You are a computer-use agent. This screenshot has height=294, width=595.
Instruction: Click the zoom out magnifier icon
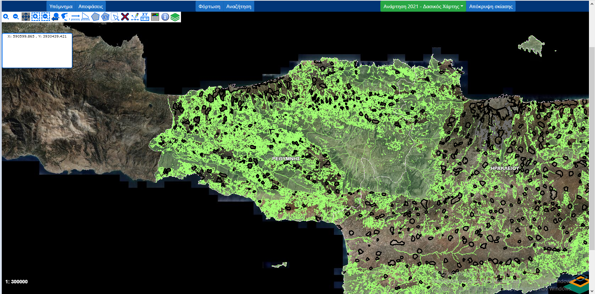tap(16, 17)
